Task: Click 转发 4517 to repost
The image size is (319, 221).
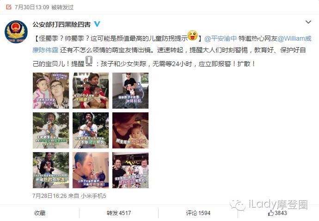Action: (x=119, y=213)
